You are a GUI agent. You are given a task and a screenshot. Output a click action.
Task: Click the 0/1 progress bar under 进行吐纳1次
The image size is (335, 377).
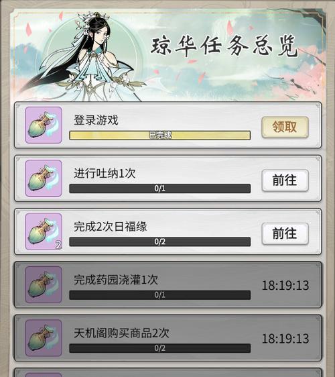(160, 188)
